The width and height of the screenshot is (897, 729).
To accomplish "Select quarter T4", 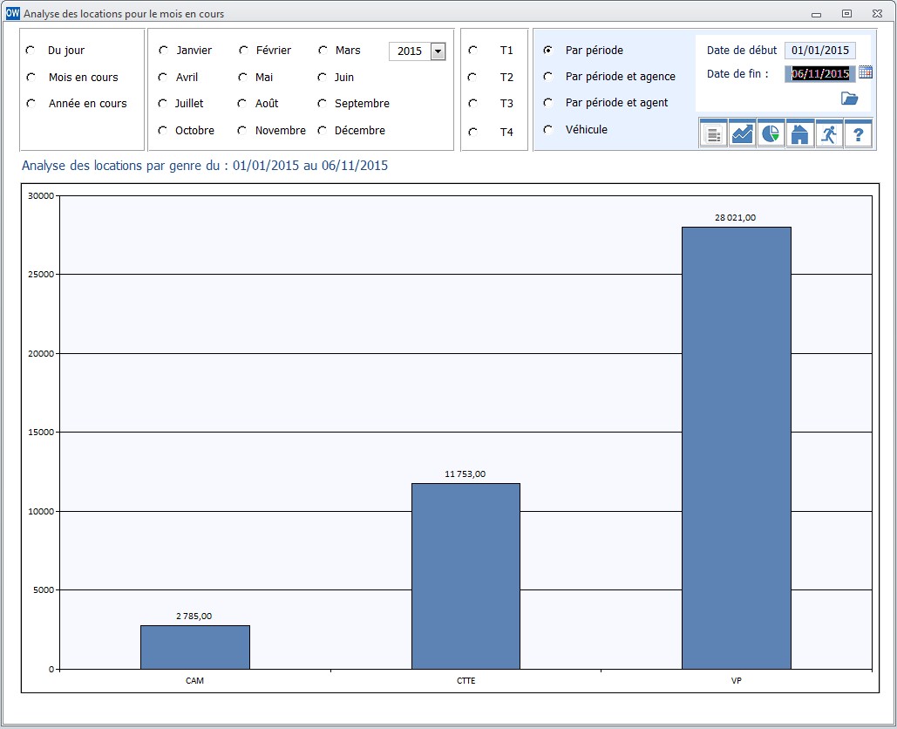I will [x=472, y=132].
